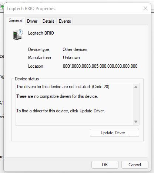
Task: Open the Driver tab
Action: 32,21
